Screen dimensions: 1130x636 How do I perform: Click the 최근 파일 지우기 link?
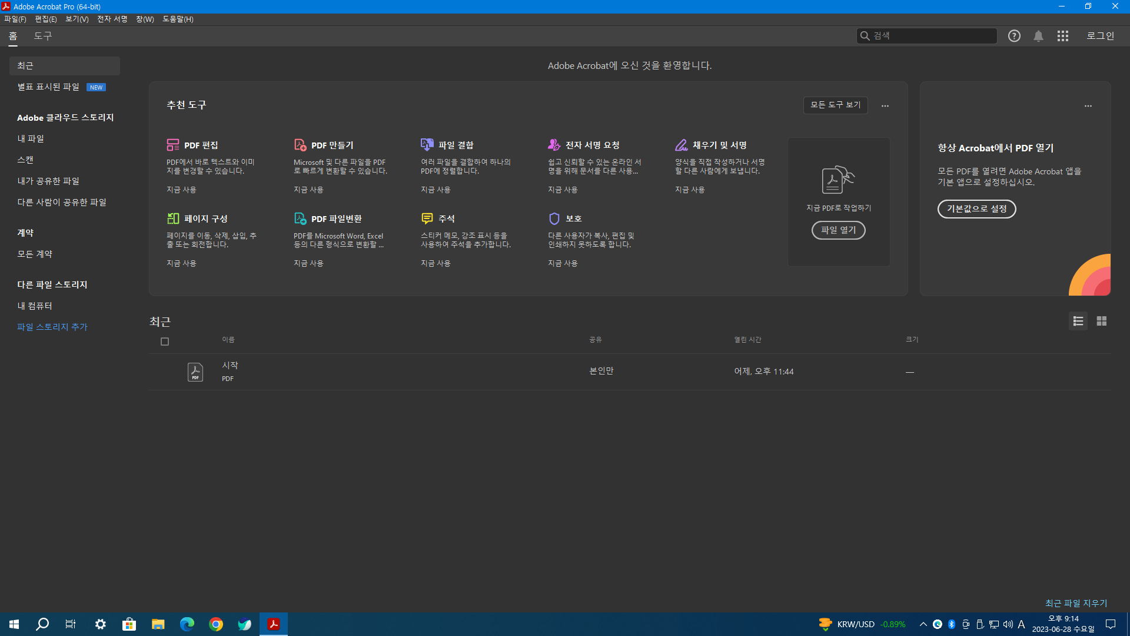pyautogui.click(x=1076, y=603)
